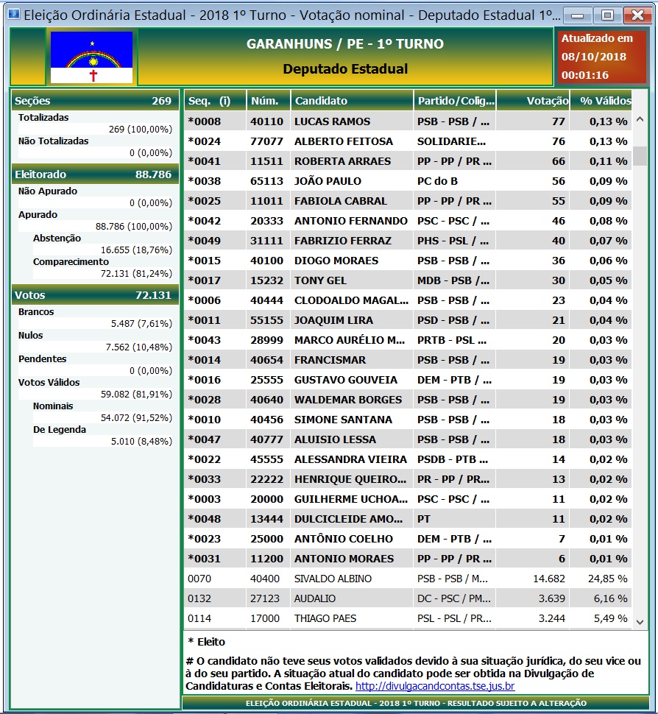Viewport: 658px width, 714px height.
Task: Sort by Votação column header
Action: [533, 101]
